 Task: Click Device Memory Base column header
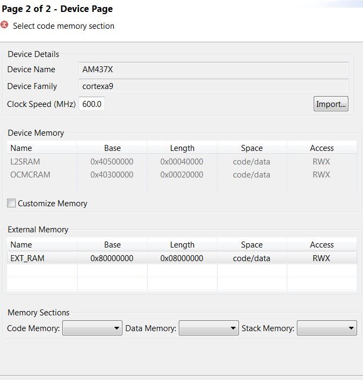[112, 148]
